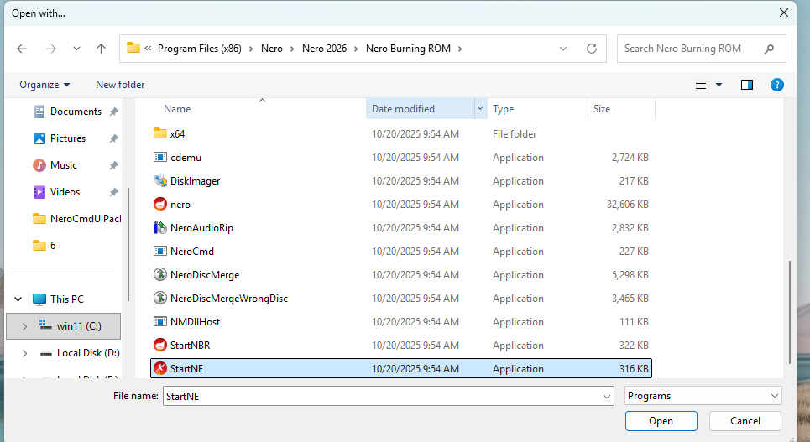Click the NMDllHost application icon

[x=160, y=322]
